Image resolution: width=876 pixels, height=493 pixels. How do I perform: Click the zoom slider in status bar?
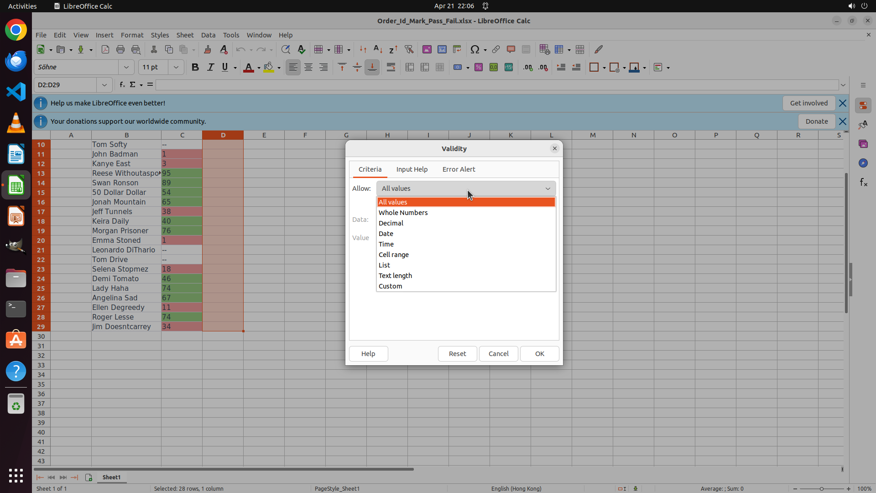[x=821, y=489]
